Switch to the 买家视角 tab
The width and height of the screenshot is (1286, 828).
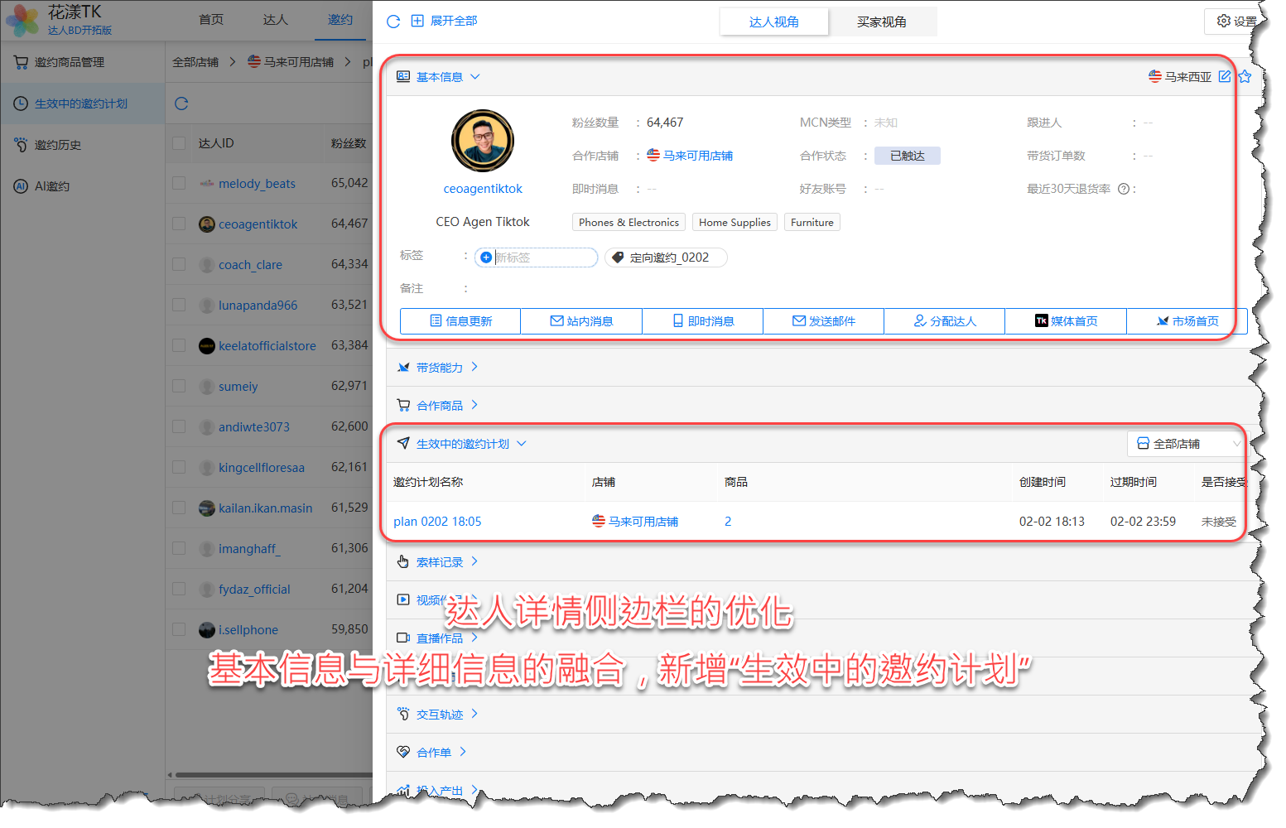point(881,22)
